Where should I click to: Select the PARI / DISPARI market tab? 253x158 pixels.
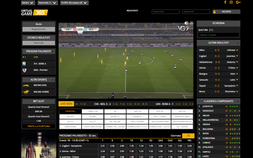(137, 122)
